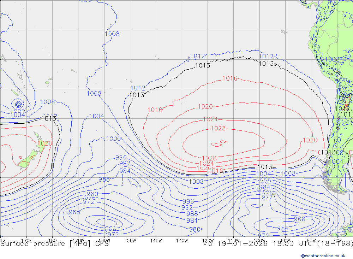
Task: Click the blue 1000 isobar label
Action: point(113,139)
